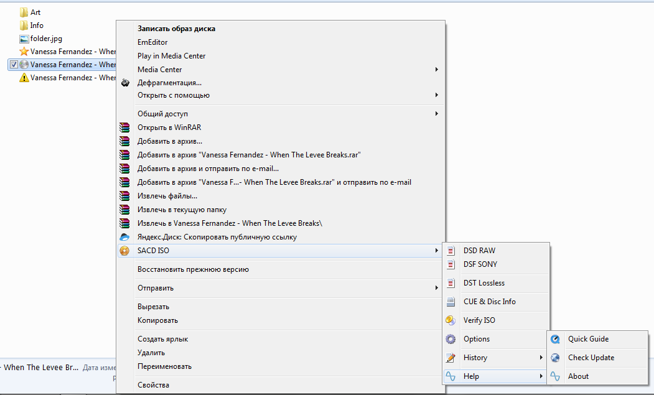Click the Яндекс.Диск cloud icon
Viewport: 654px width, 395px height.
[124, 237]
